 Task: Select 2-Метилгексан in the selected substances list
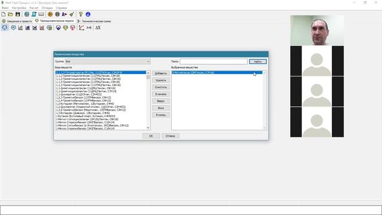click(x=217, y=73)
